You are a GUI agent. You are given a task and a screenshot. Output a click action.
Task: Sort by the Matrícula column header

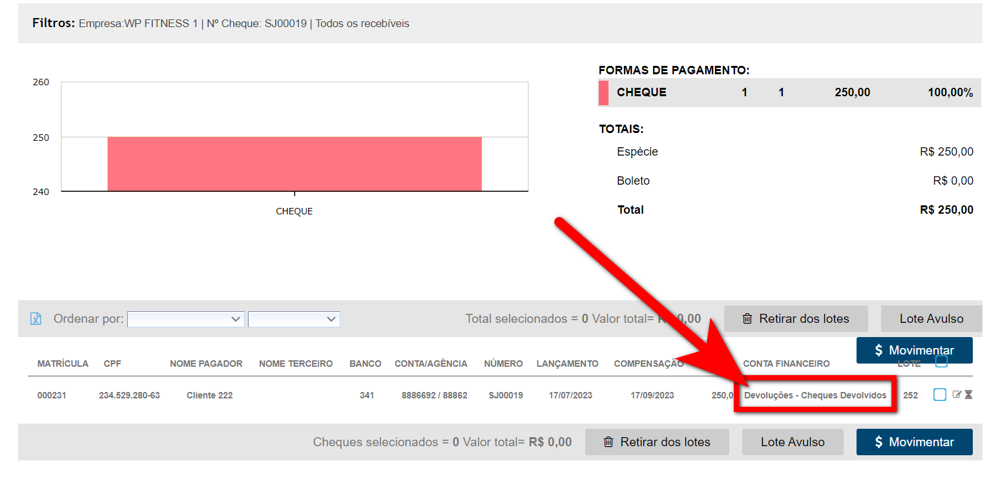[63, 364]
